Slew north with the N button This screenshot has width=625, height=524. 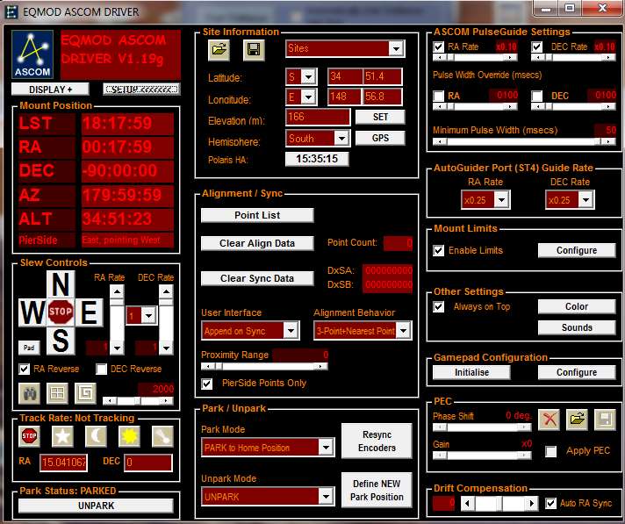coord(61,284)
